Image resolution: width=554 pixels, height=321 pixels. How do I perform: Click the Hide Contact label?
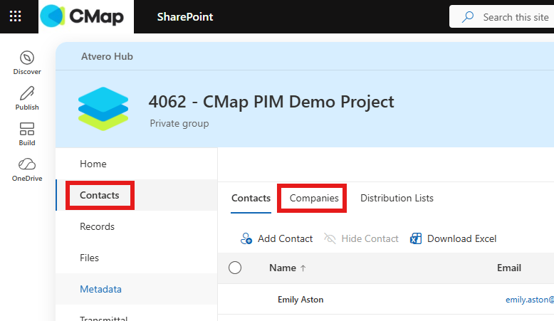pyautogui.click(x=370, y=238)
